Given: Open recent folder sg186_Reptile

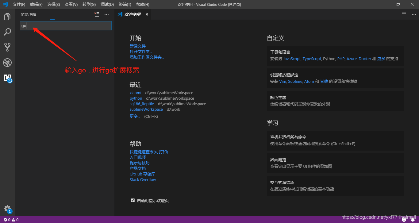Looking at the screenshot, I should [x=142, y=104].
